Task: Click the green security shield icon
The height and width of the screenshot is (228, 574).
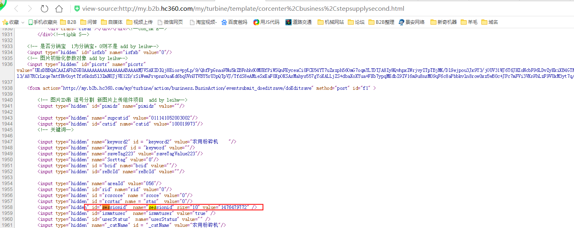Action: (77, 9)
